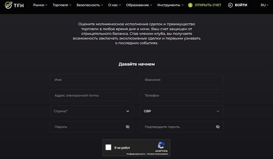The image size is (273, 159).
Task: Open the Торговля menu
Action: coord(62,5)
